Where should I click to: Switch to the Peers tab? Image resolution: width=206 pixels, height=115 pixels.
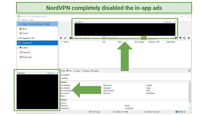pyautogui.click(x=77, y=71)
